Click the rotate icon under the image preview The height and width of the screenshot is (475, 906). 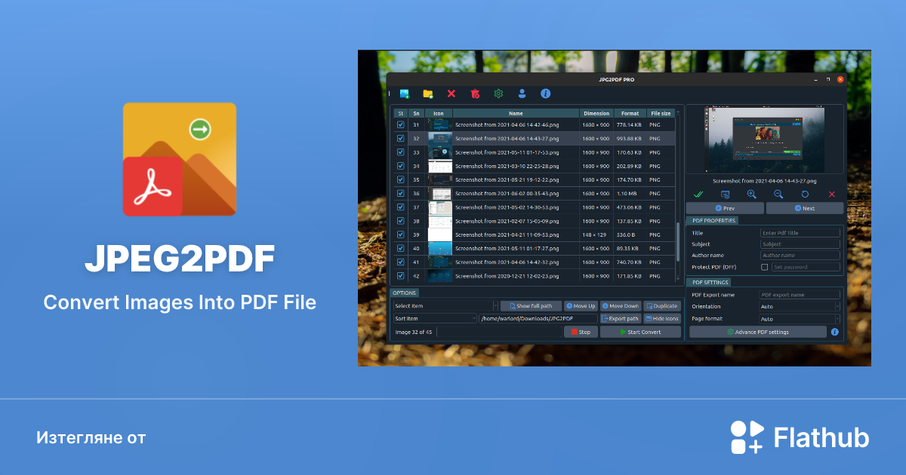(x=804, y=195)
